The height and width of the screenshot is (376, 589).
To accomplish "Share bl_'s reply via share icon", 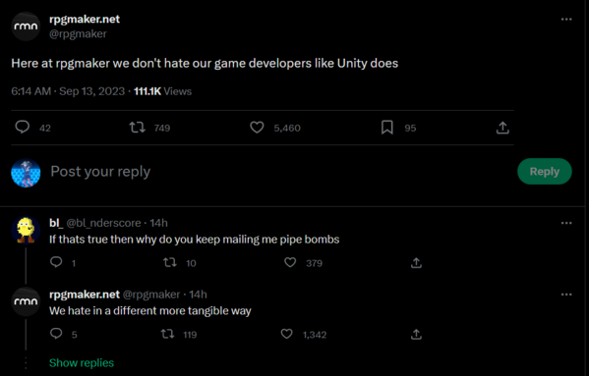I will pyautogui.click(x=416, y=262).
